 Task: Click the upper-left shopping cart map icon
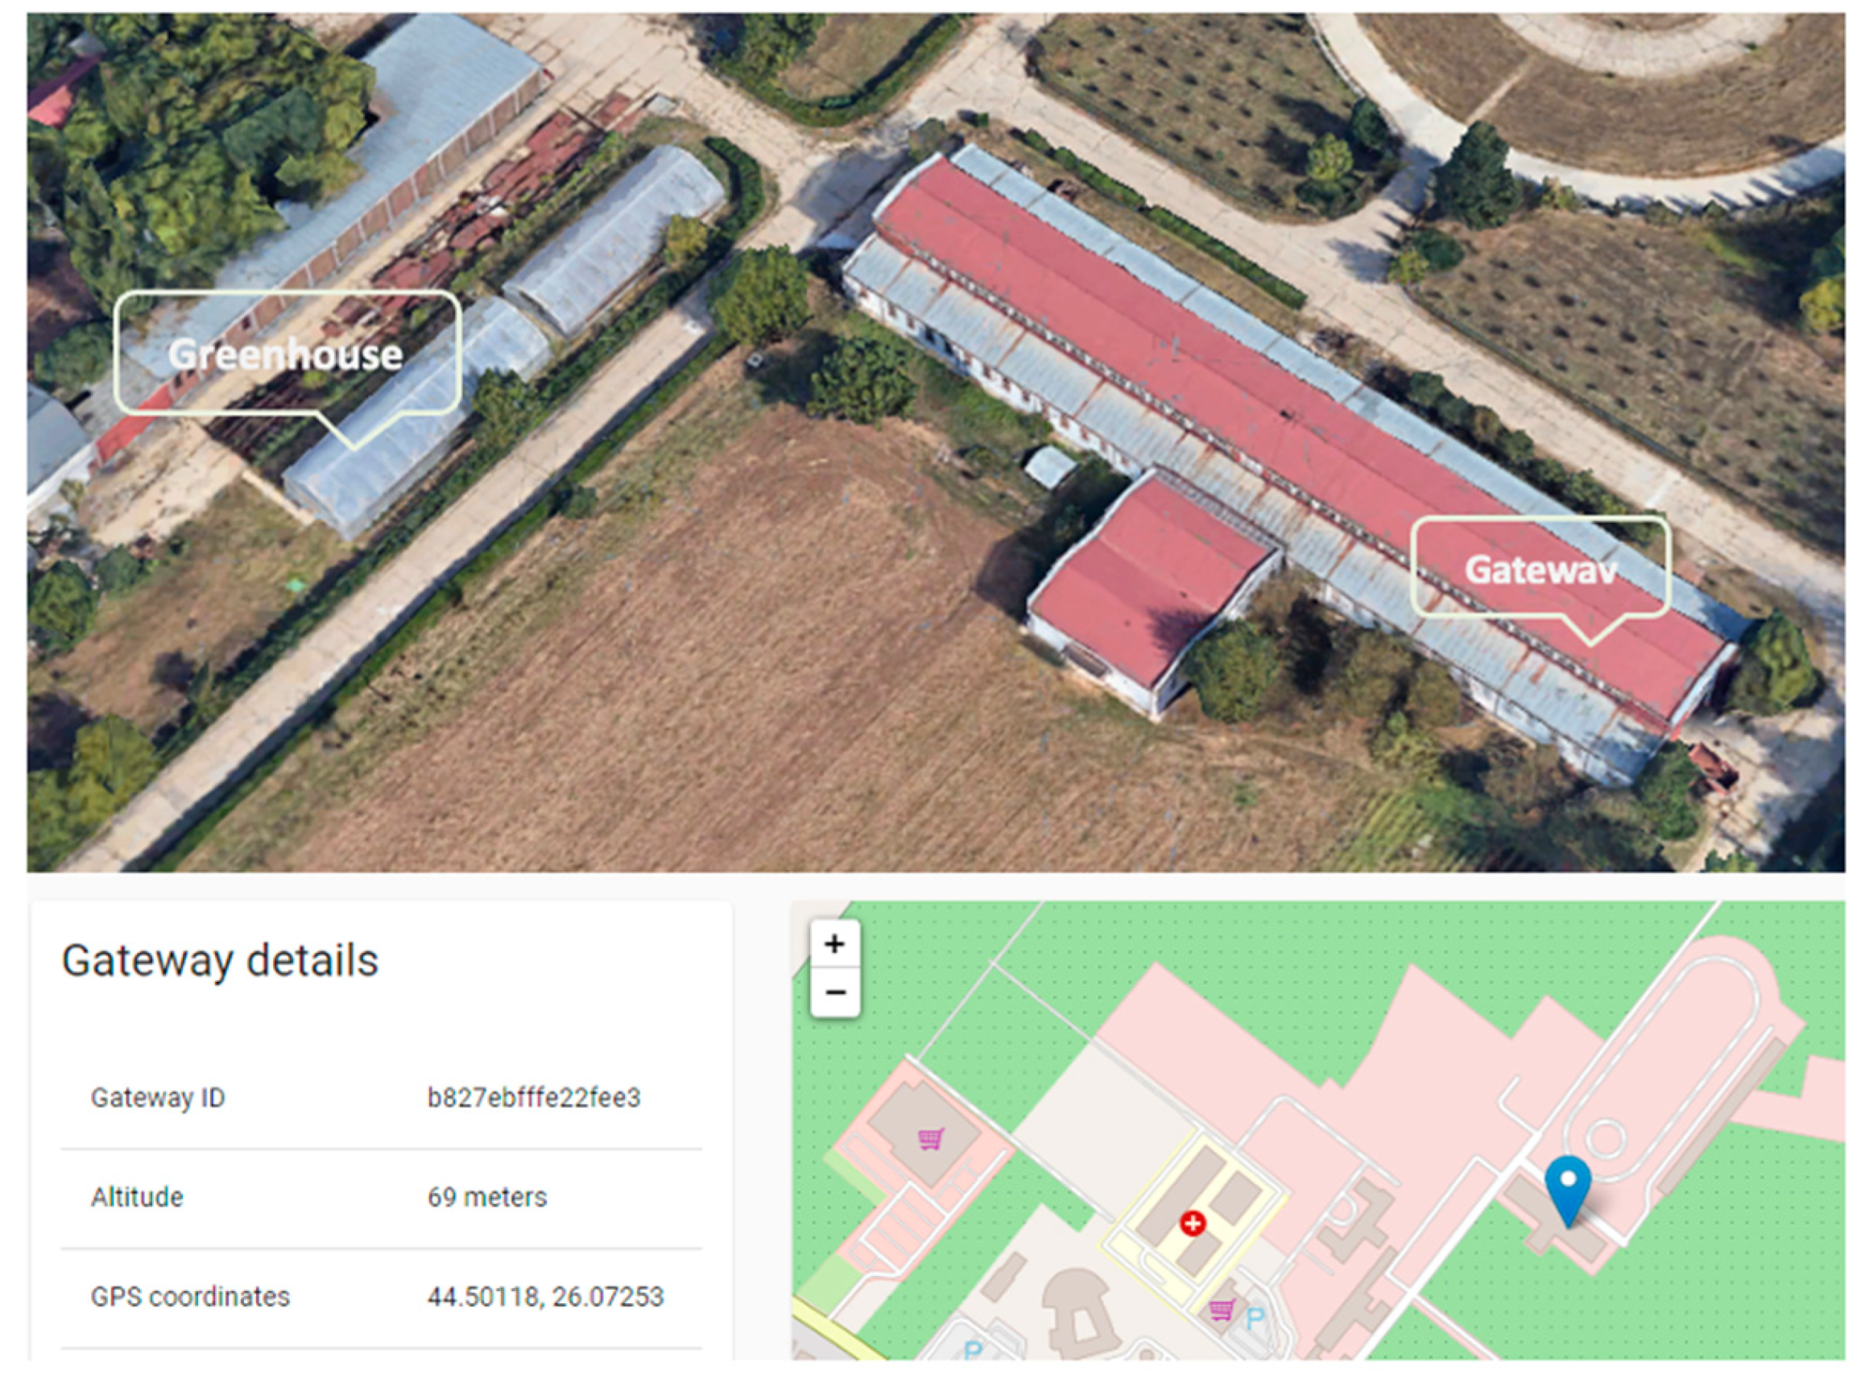pyautogui.click(x=931, y=1139)
